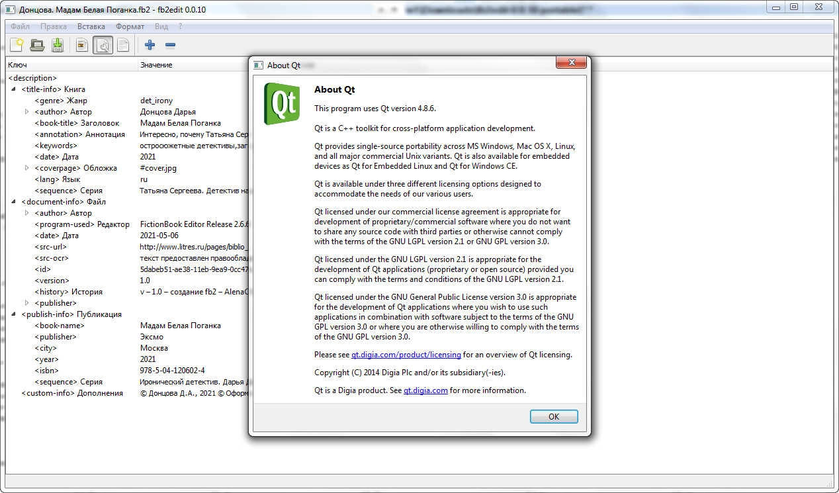Expand the <coverpage> Обложка node

click(27, 167)
